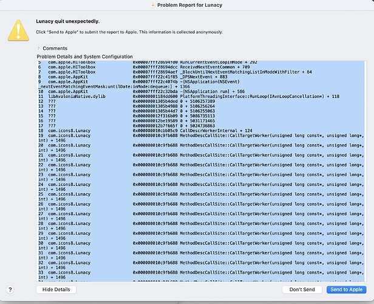374x304 pixels.
Task: Hide the problem details
Action: pos(56,289)
